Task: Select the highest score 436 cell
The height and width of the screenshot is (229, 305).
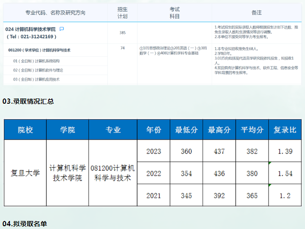Action: (219, 173)
